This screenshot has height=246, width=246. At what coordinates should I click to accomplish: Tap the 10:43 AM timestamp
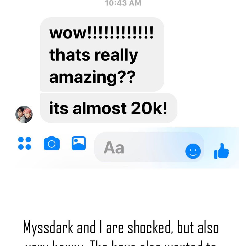pyautogui.click(x=123, y=3)
